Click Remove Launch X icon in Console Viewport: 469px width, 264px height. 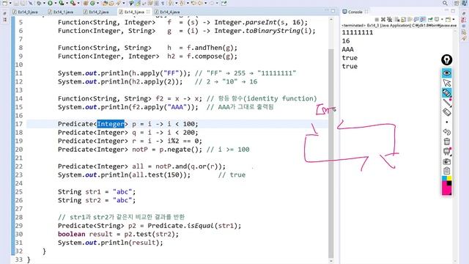(x=383, y=20)
